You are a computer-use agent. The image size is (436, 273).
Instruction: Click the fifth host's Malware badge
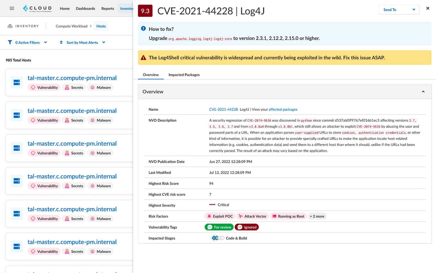click(x=100, y=218)
